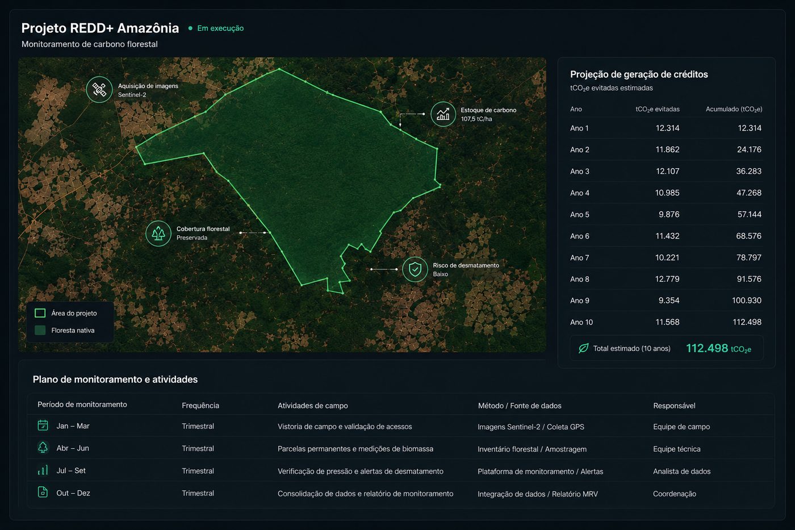Viewport: 795px width, 530px height.
Task: Click the Método / Fonte de dados header
Action: (x=520, y=406)
